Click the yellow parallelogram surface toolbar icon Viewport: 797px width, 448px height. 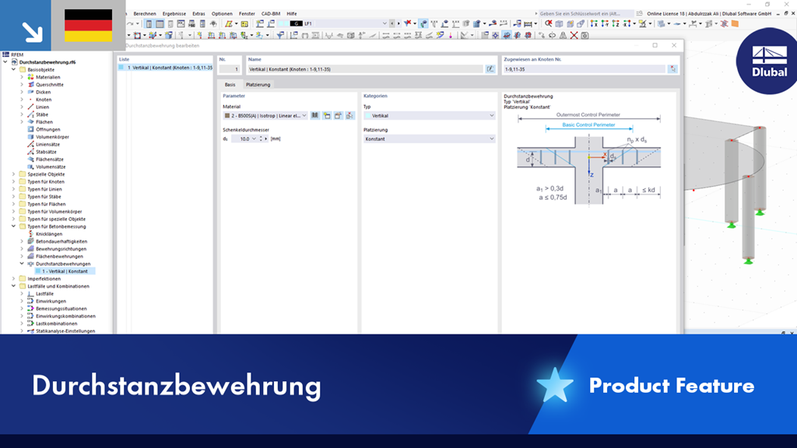coord(229,24)
